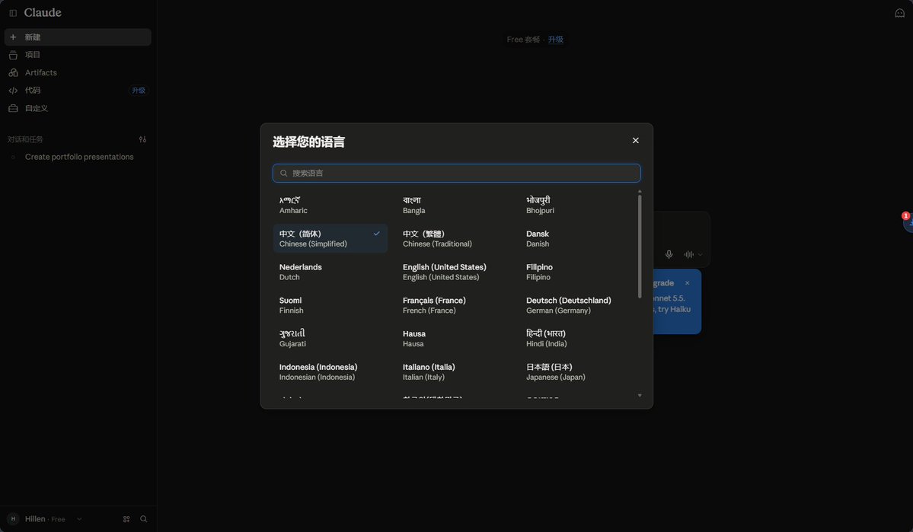Click the 搜索语言 search field
Screen dimensions: 913x532
coord(457,173)
